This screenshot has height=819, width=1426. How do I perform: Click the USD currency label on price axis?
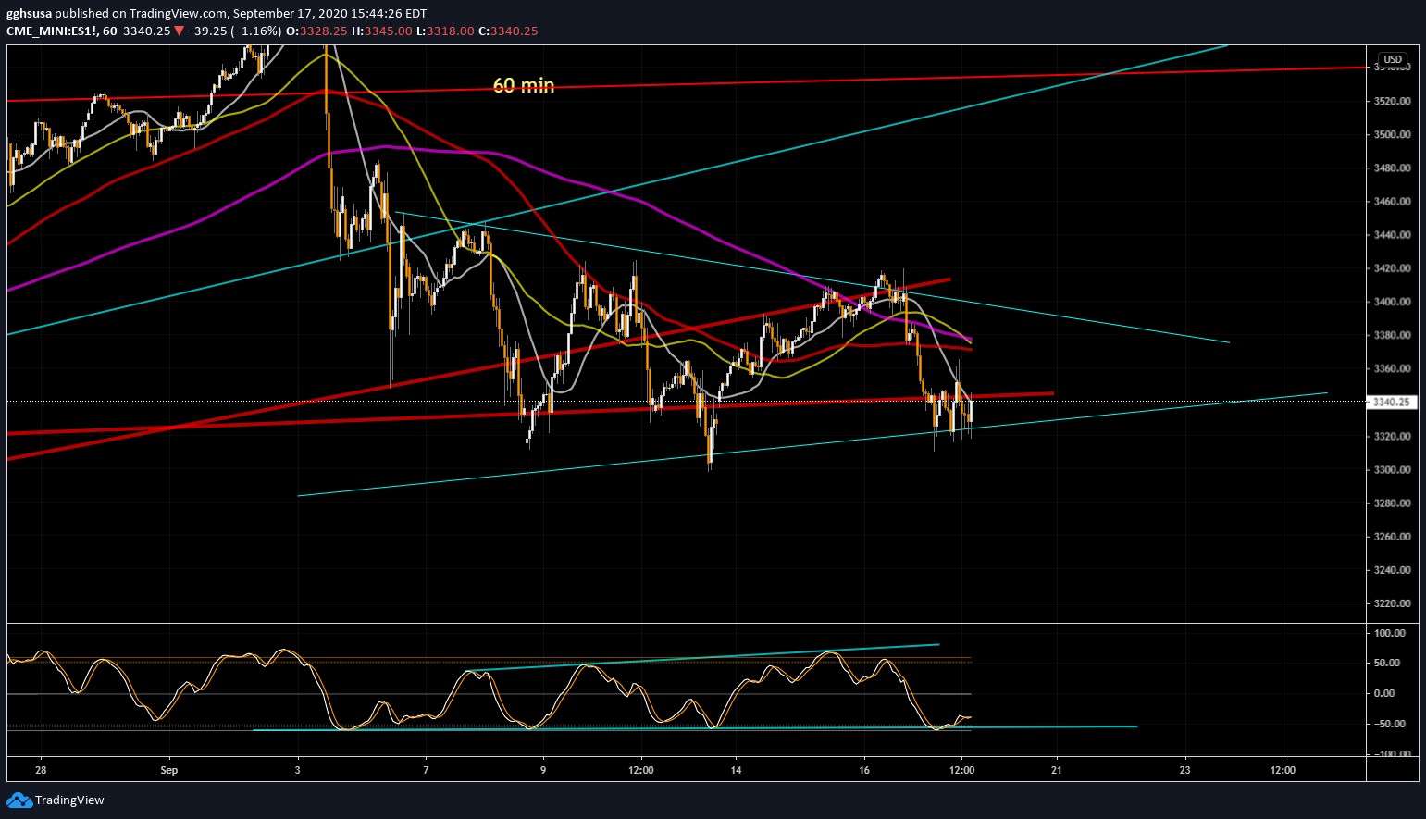pyautogui.click(x=1393, y=59)
